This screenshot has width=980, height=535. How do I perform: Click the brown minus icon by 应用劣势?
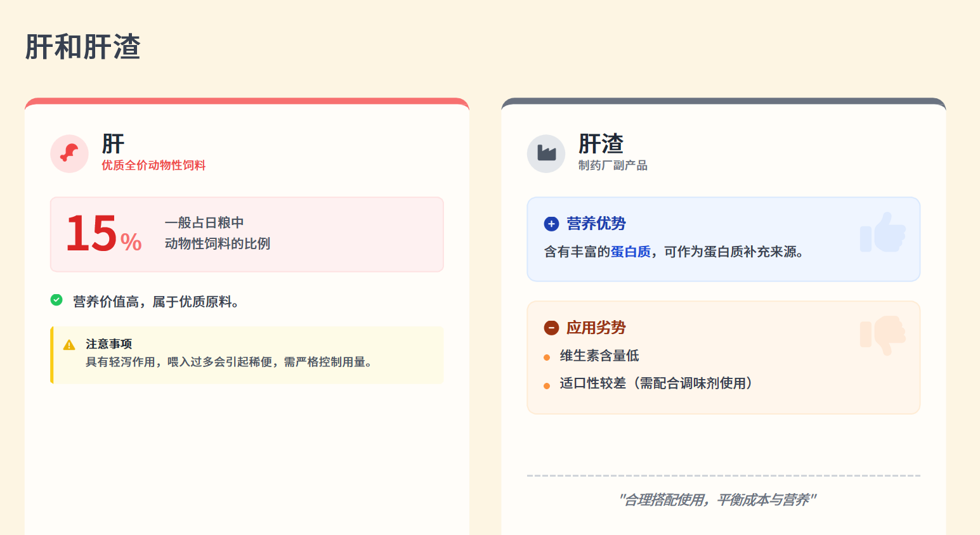(551, 328)
